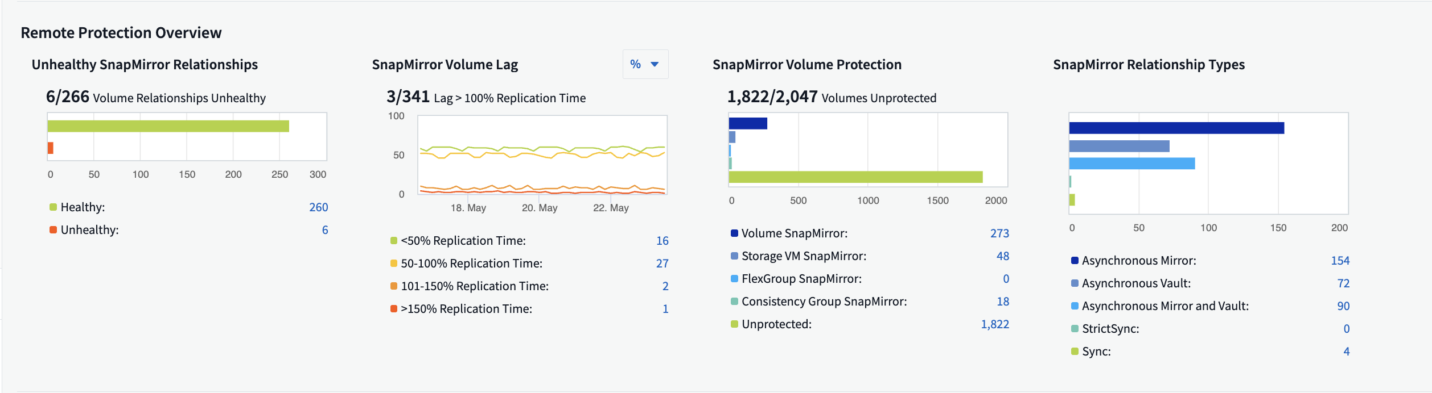Click the 101-150% Replication Time count 2
Image resolution: width=1432 pixels, height=393 pixels.
[665, 286]
